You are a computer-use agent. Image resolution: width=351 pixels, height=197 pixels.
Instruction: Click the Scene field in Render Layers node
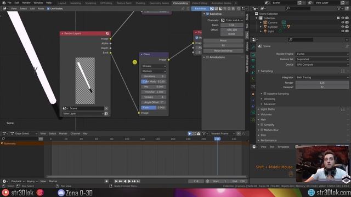[x=86, y=108]
